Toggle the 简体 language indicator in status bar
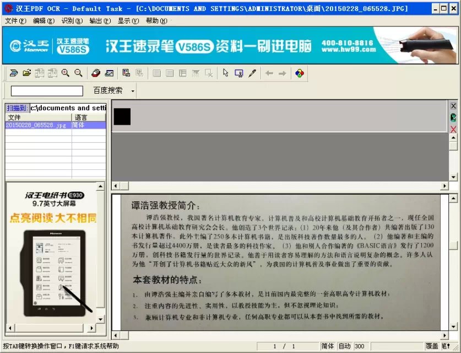The width and height of the screenshot is (461, 353). (327, 346)
